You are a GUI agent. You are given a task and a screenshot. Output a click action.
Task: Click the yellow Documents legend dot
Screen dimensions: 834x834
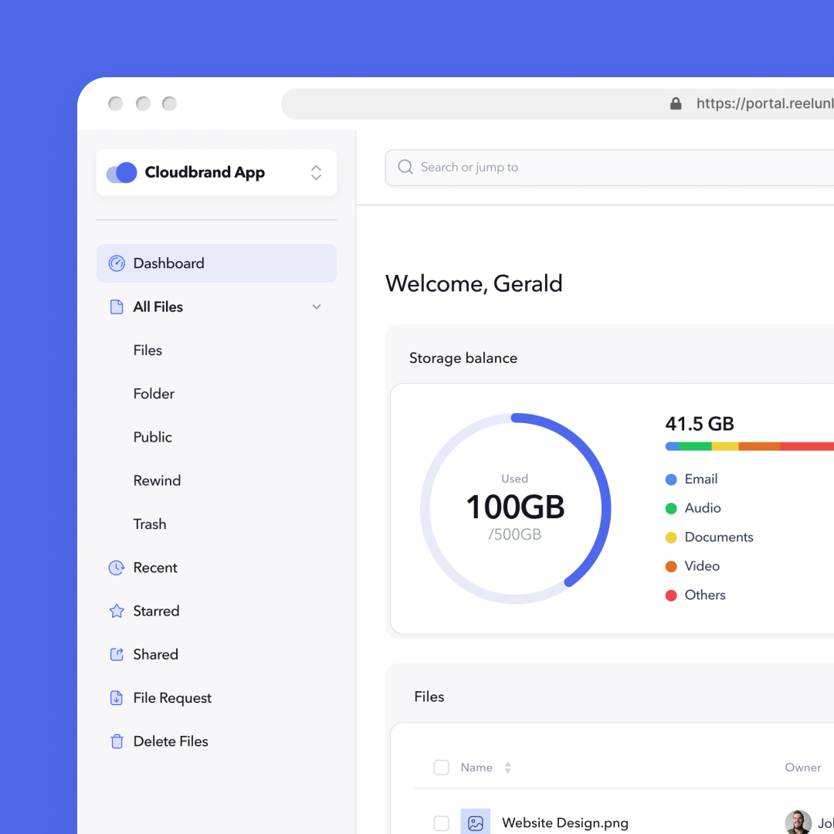(671, 537)
